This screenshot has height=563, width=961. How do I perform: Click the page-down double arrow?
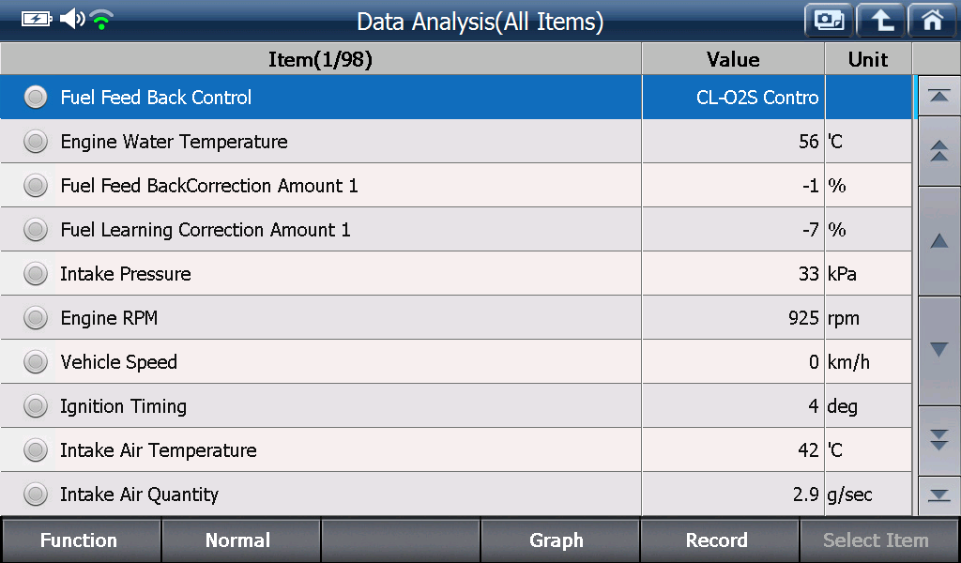click(938, 440)
